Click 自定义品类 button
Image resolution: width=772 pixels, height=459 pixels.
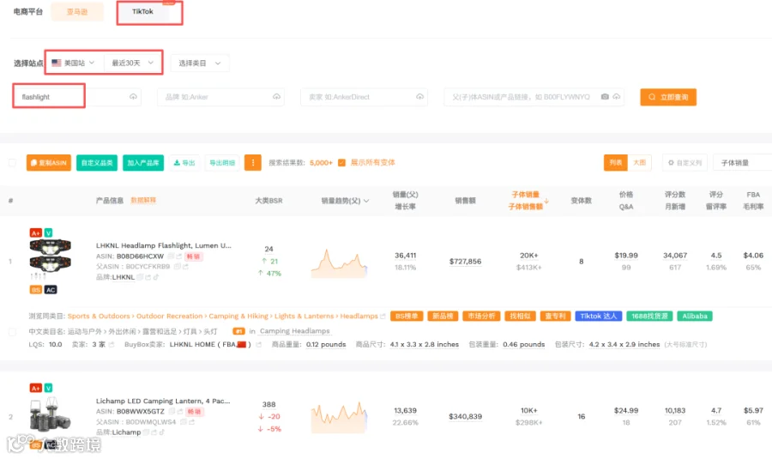(x=97, y=162)
